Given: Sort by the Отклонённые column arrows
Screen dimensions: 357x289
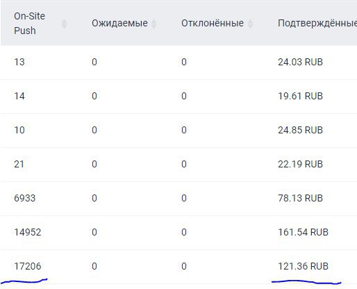Looking at the screenshot, I should [x=250, y=24].
